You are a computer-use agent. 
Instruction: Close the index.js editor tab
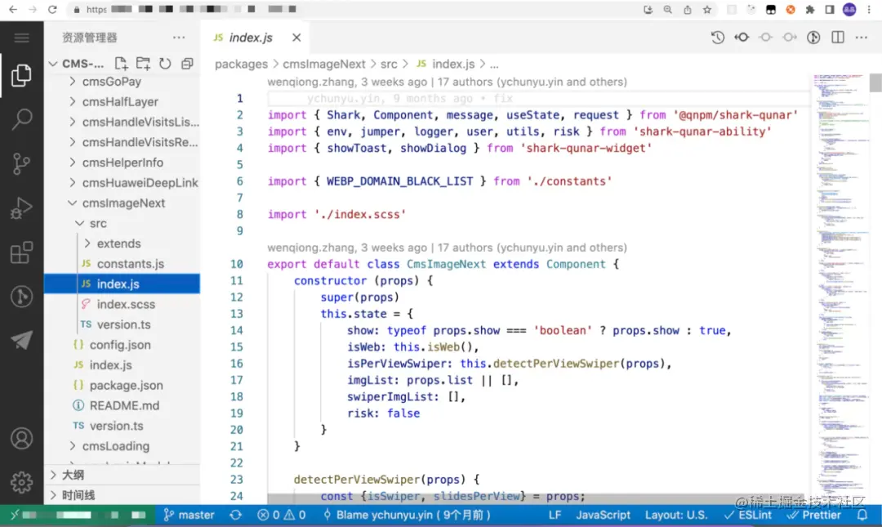point(296,38)
